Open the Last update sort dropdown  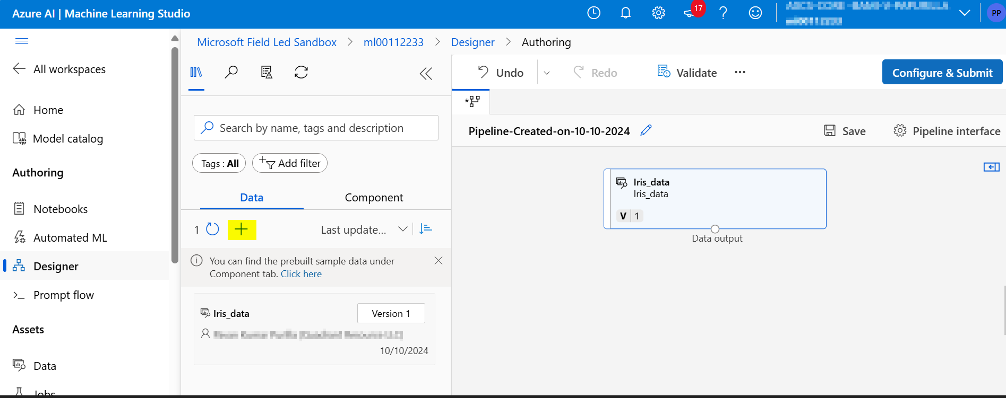coord(364,229)
